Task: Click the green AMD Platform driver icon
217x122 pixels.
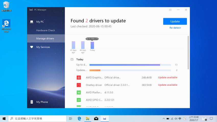Action: pos(79,92)
